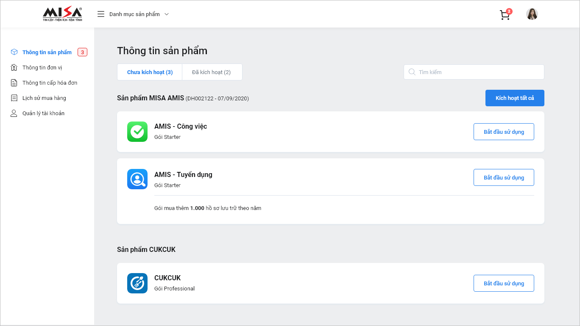This screenshot has height=326, width=580.
Task: Click the chevron next to Danh mục sản phẩm
Action: point(167,14)
